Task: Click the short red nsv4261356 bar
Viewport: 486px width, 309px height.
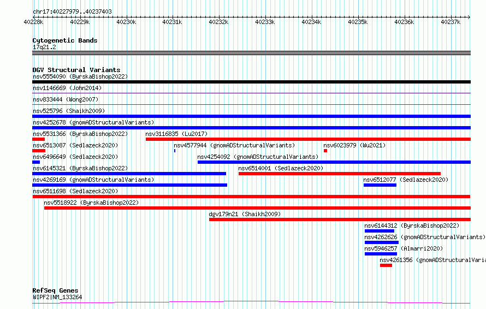Action: (x=386, y=265)
